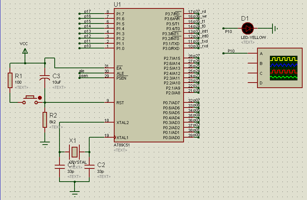Click the R1 value 100

tap(18, 83)
